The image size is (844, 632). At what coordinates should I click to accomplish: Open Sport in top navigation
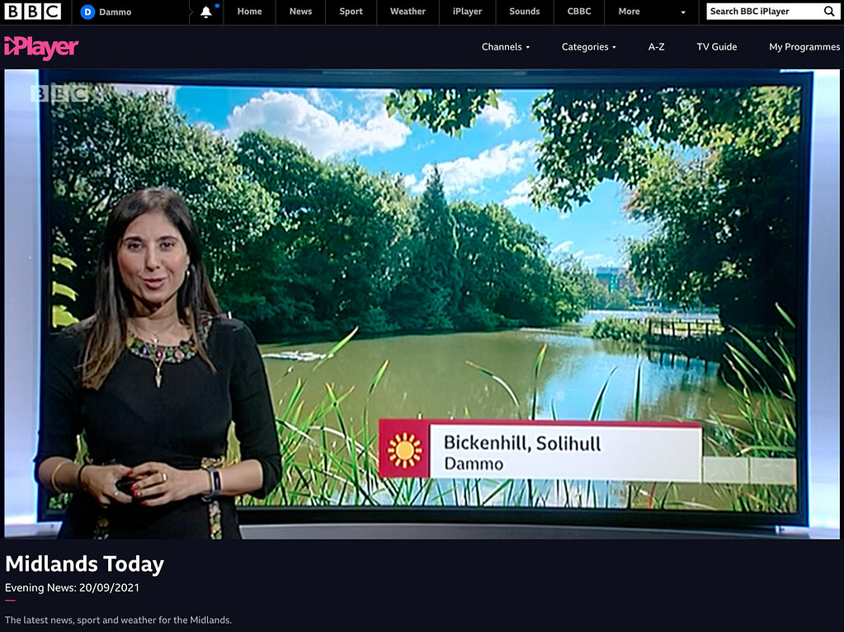(x=351, y=12)
